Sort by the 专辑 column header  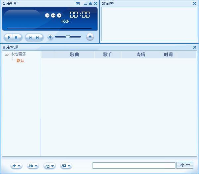pos(141,55)
